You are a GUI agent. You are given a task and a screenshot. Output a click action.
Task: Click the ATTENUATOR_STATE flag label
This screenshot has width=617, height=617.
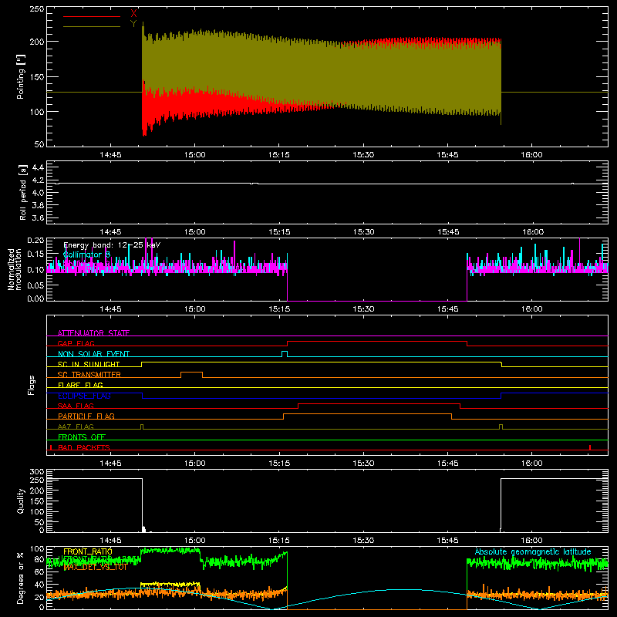(93, 333)
